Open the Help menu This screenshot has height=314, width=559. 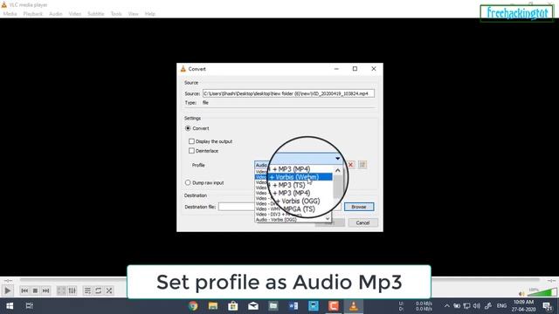[x=150, y=14]
